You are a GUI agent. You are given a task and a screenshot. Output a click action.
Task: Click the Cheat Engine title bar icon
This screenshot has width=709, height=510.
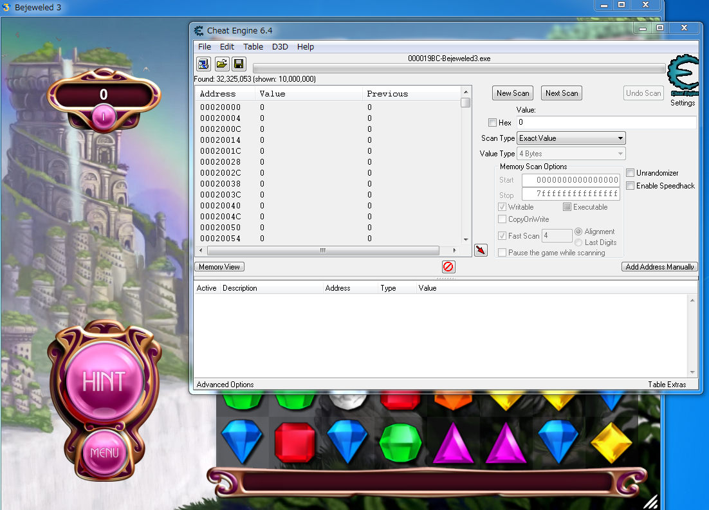point(199,31)
